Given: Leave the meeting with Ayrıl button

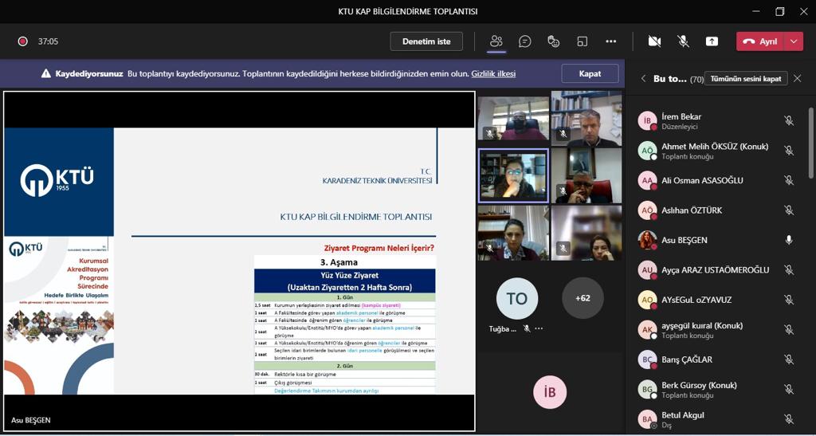Looking at the screenshot, I should 760,41.
